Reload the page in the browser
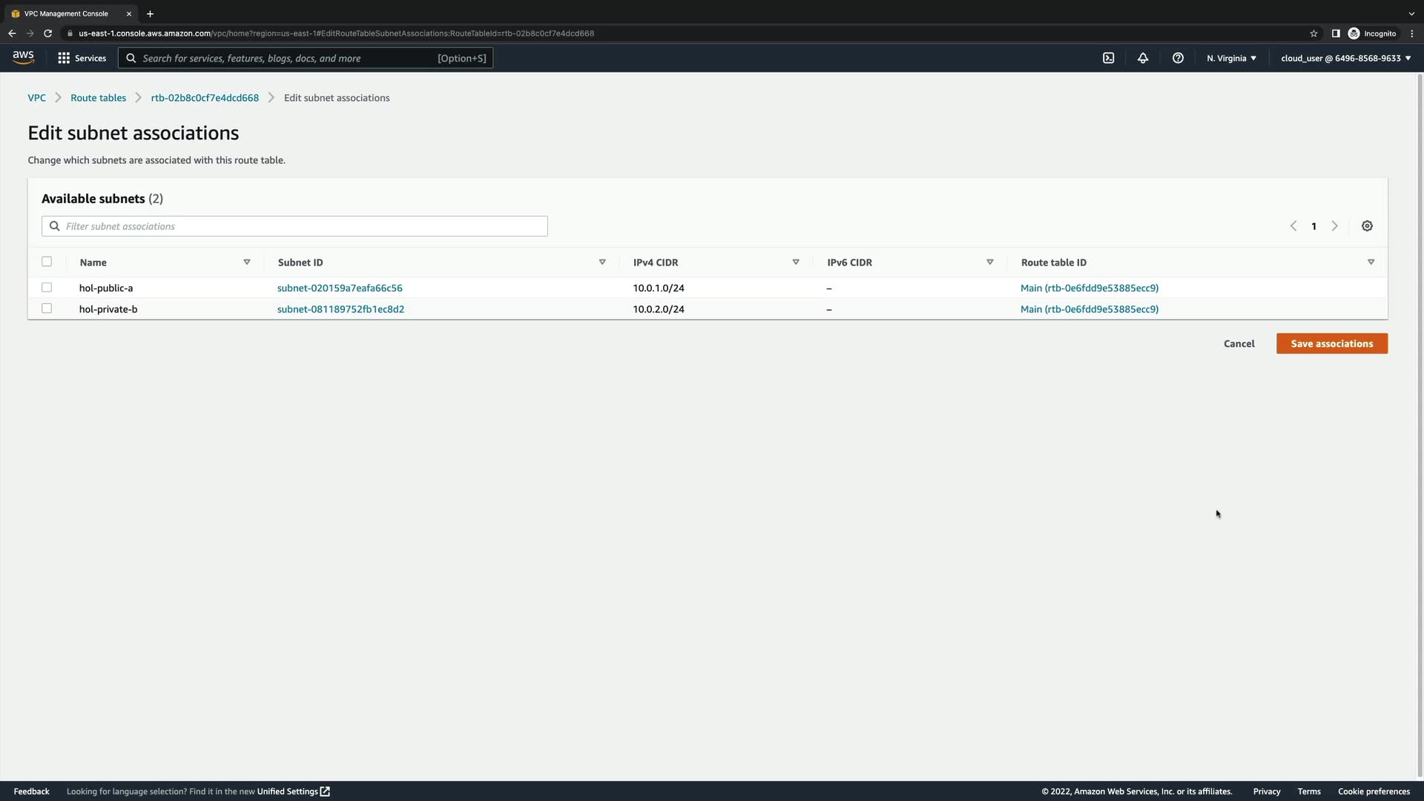The height and width of the screenshot is (801, 1424). [x=47, y=33]
